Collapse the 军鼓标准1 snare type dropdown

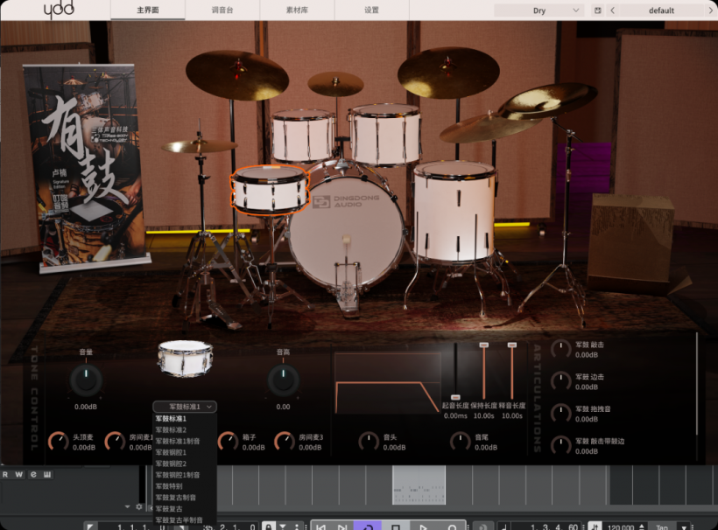coord(185,407)
